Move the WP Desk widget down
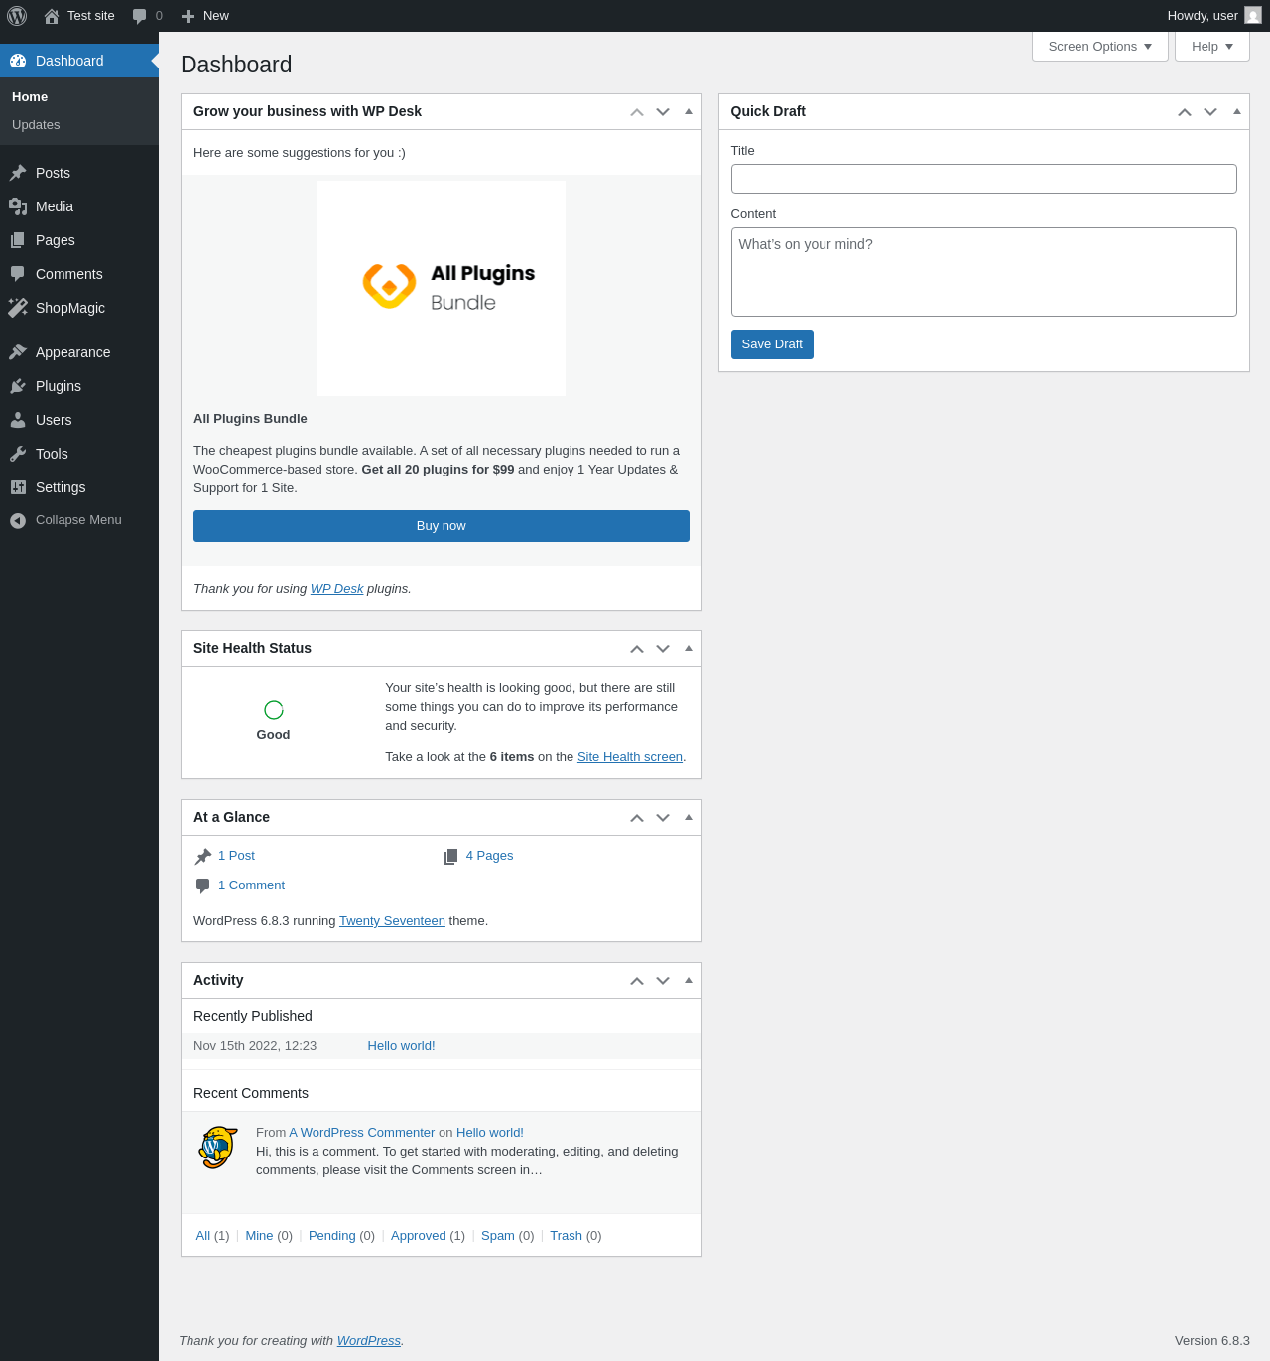This screenshot has height=1361, width=1270. click(663, 112)
